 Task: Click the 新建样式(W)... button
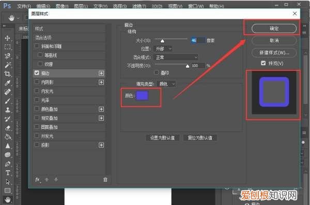click(274, 53)
